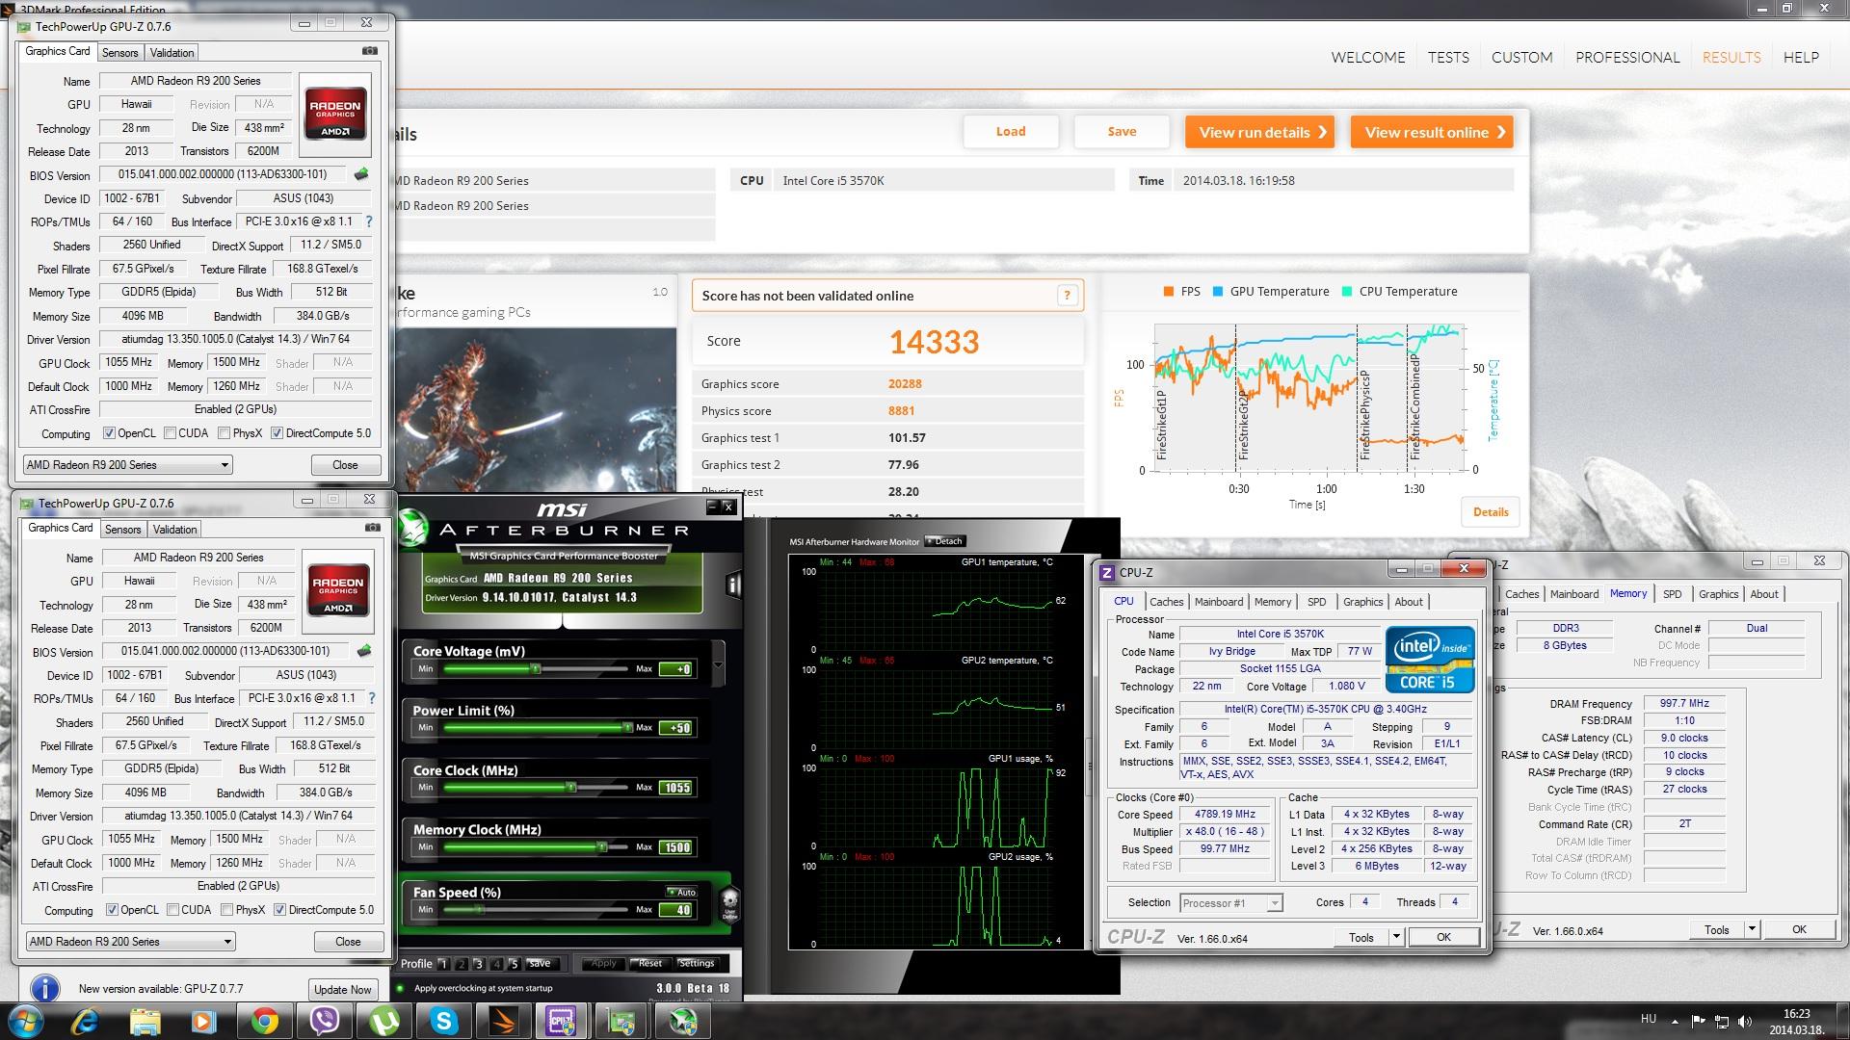Image resolution: width=1850 pixels, height=1040 pixels.
Task: Switch to Mainboard tab in CPU-Z
Action: click(1219, 602)
